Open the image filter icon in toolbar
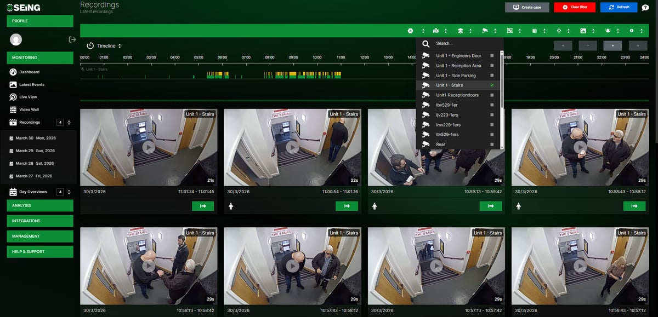 (583, 31)
